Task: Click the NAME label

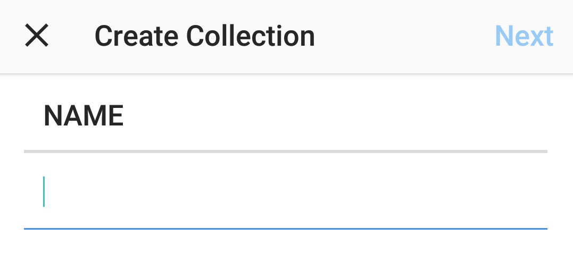Action: tap(84, 116)
